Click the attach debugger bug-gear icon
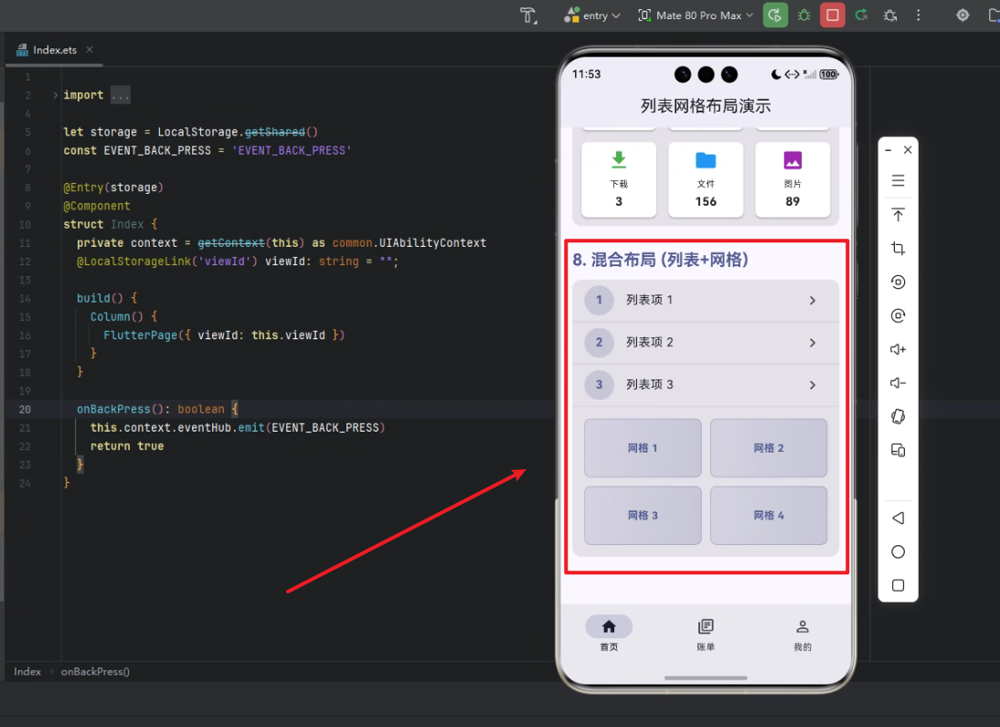The width and height of the screenshot is (1000, 727). point(890,16)
